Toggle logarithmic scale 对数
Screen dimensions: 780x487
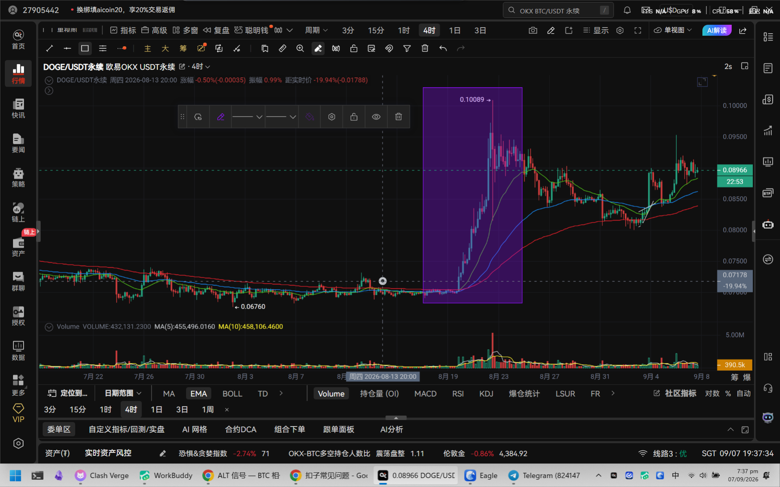[712, 393]
